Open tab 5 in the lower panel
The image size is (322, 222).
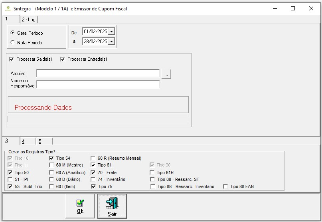coord(40,141)
